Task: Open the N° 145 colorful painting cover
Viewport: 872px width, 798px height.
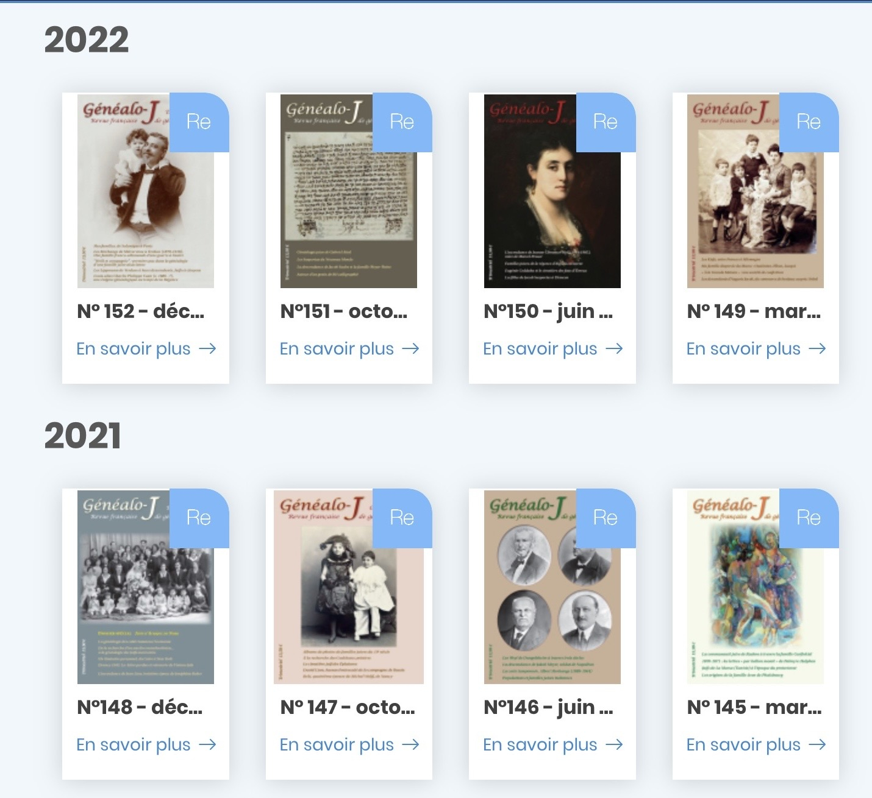Action: click(x=756, y=587)
